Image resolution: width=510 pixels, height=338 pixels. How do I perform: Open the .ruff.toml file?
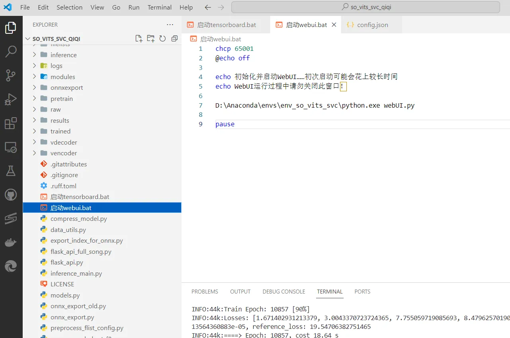pyautogui.click(x=102, y=186)
